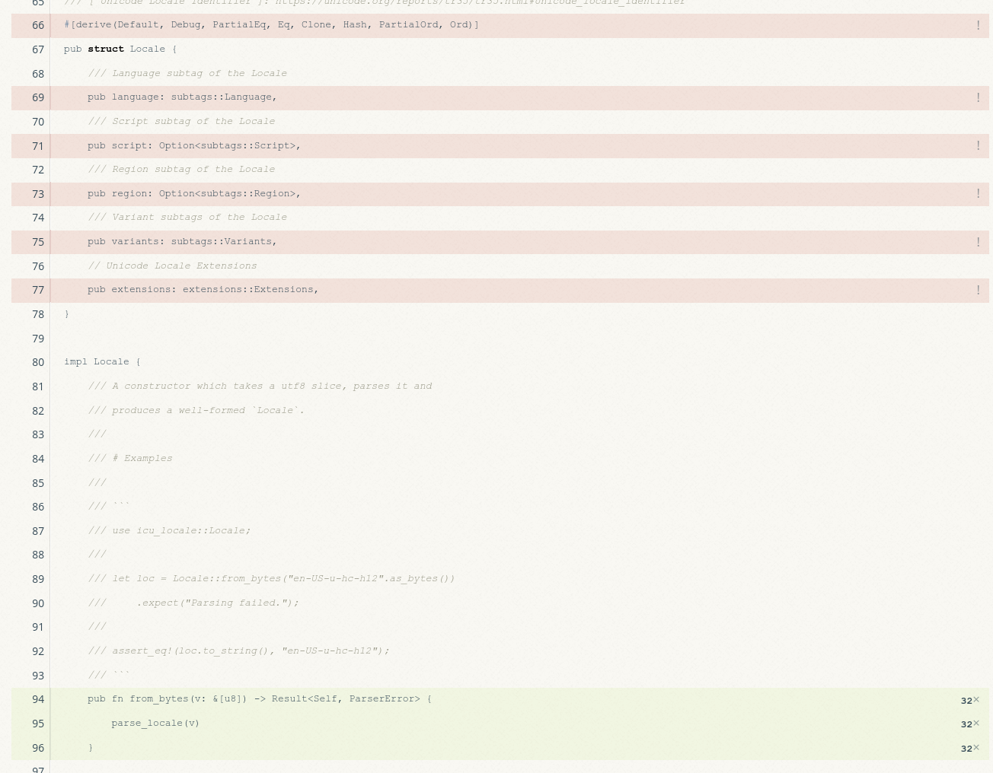
Task: Click line number 94 next to fn from_bytes
Action: point(38,699)
